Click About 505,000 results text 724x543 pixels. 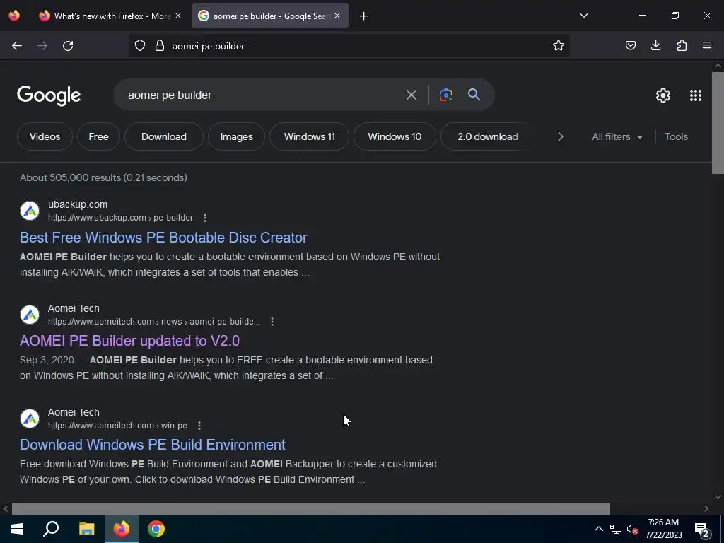pyautogui.click(x=103, y=177)
